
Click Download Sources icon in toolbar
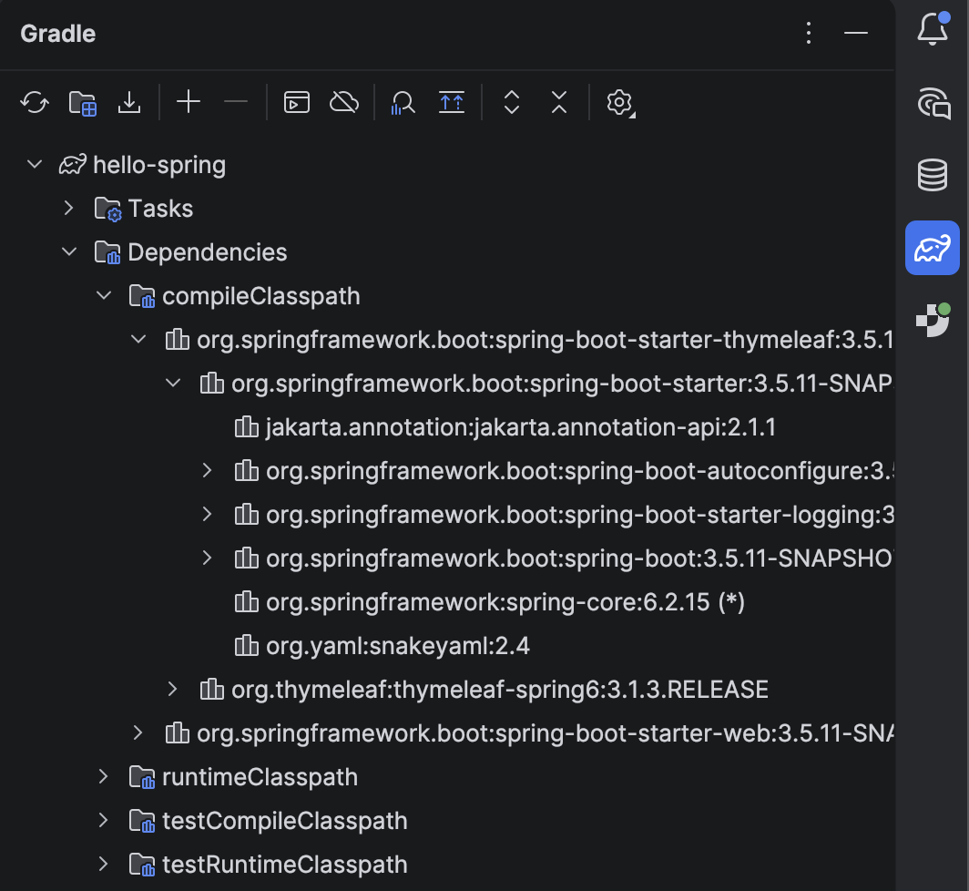tap(129, 102)
